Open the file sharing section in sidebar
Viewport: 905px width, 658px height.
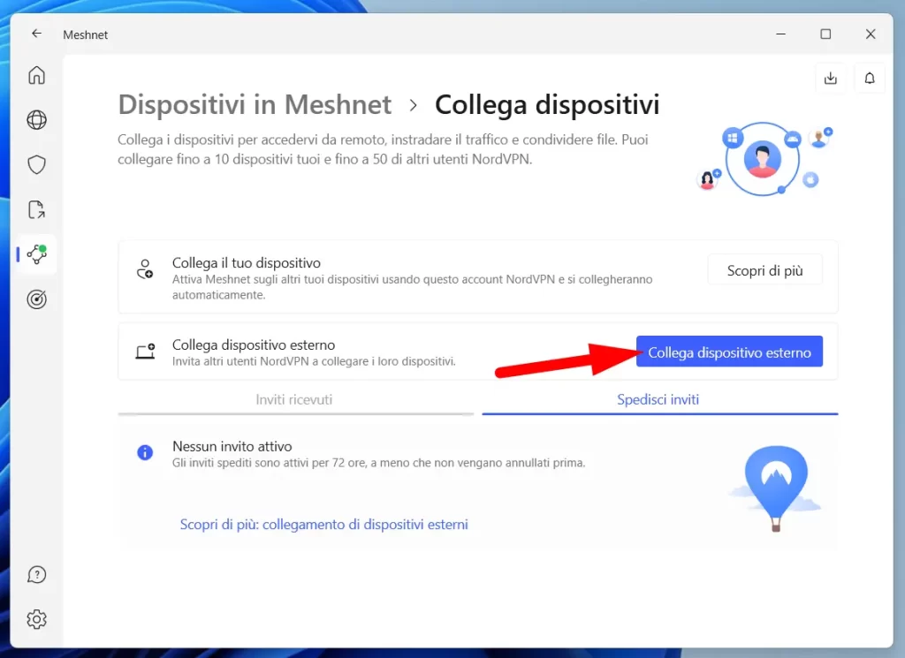click(x=36, y=210)
